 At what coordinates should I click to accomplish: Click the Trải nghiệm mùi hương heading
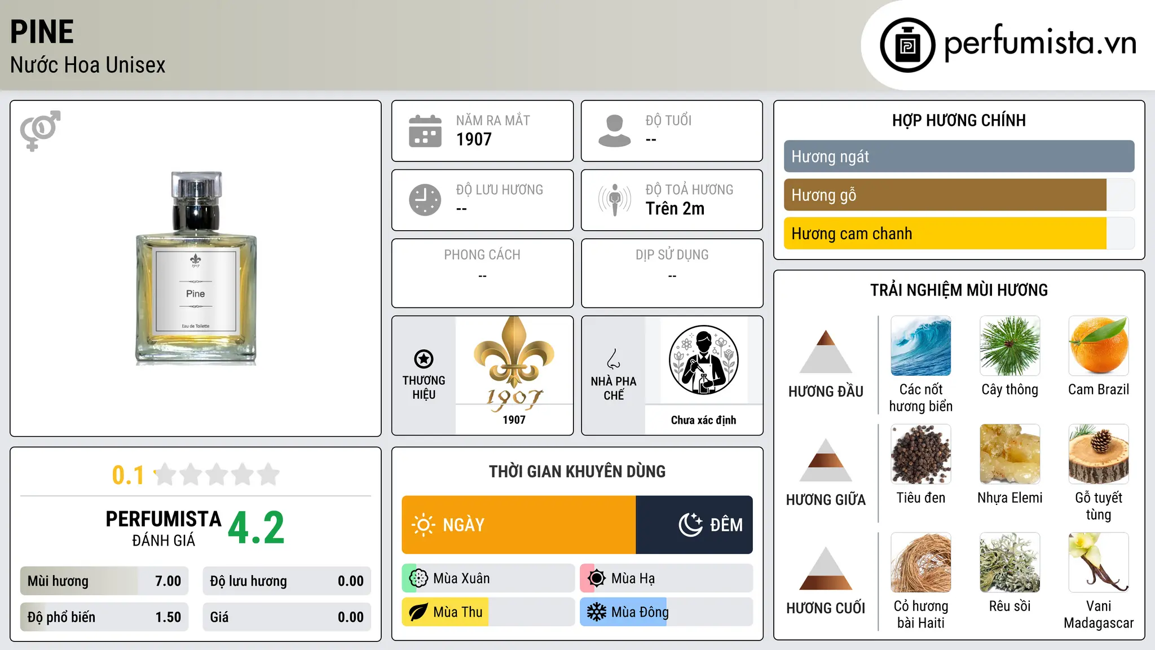click(x=959, y=290)
